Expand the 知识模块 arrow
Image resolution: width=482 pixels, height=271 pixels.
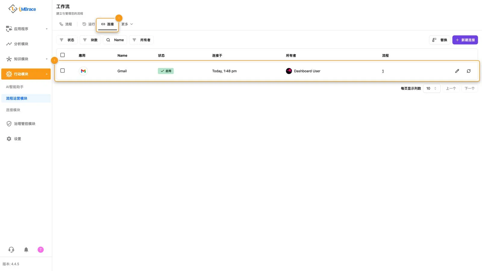47,59
